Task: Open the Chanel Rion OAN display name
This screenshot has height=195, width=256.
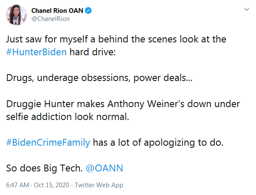Action: (x=57, y=11)
